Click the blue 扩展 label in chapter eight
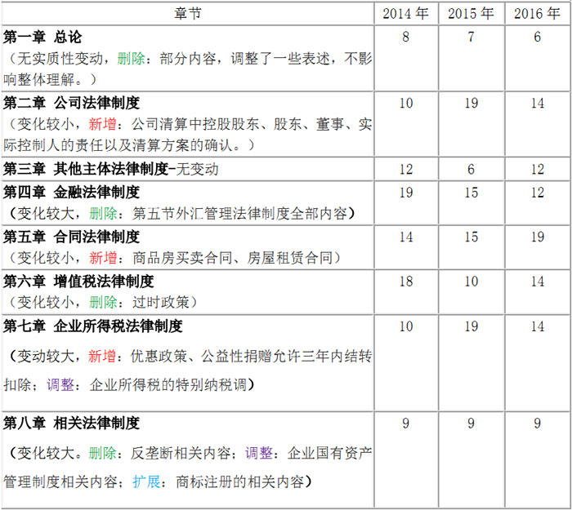This screenshot has height=510, width=572. [x=146, y=481]
